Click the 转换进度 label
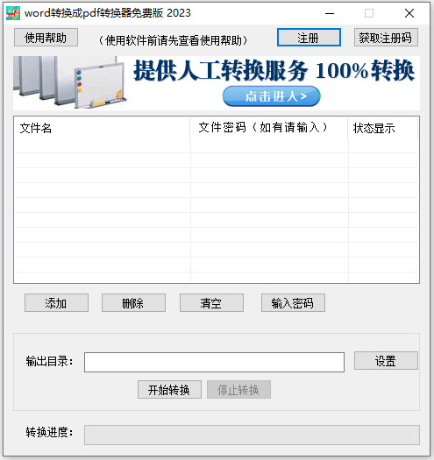Screen dimensions: 434x460 [x=49, y=433]
